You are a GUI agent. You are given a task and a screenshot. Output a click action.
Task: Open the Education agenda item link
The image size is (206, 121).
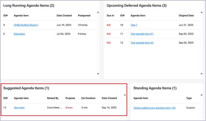click(x=19, y=34)
